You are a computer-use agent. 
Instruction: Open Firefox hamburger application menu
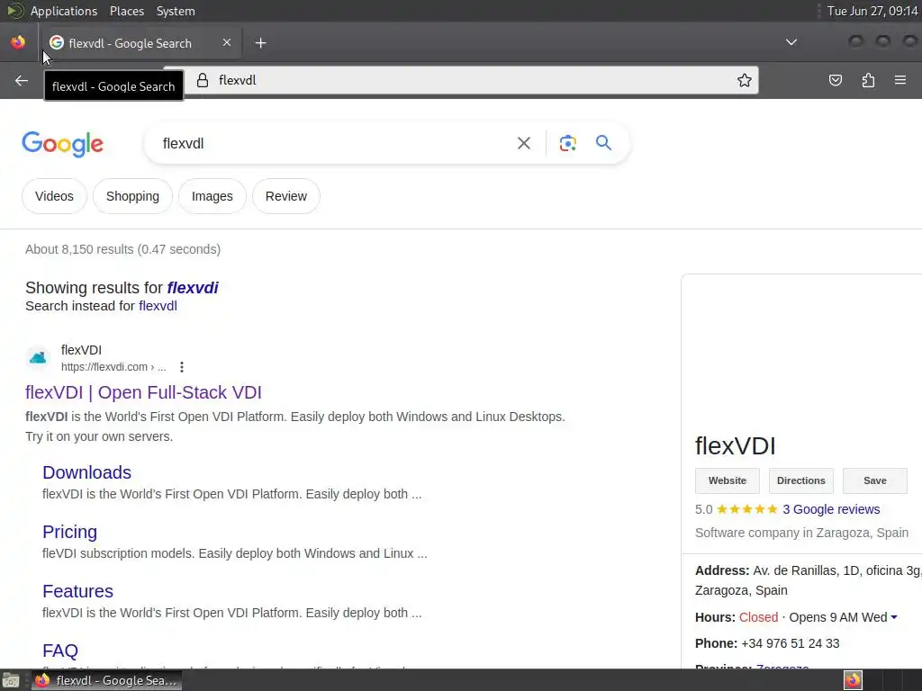point(900,80)
